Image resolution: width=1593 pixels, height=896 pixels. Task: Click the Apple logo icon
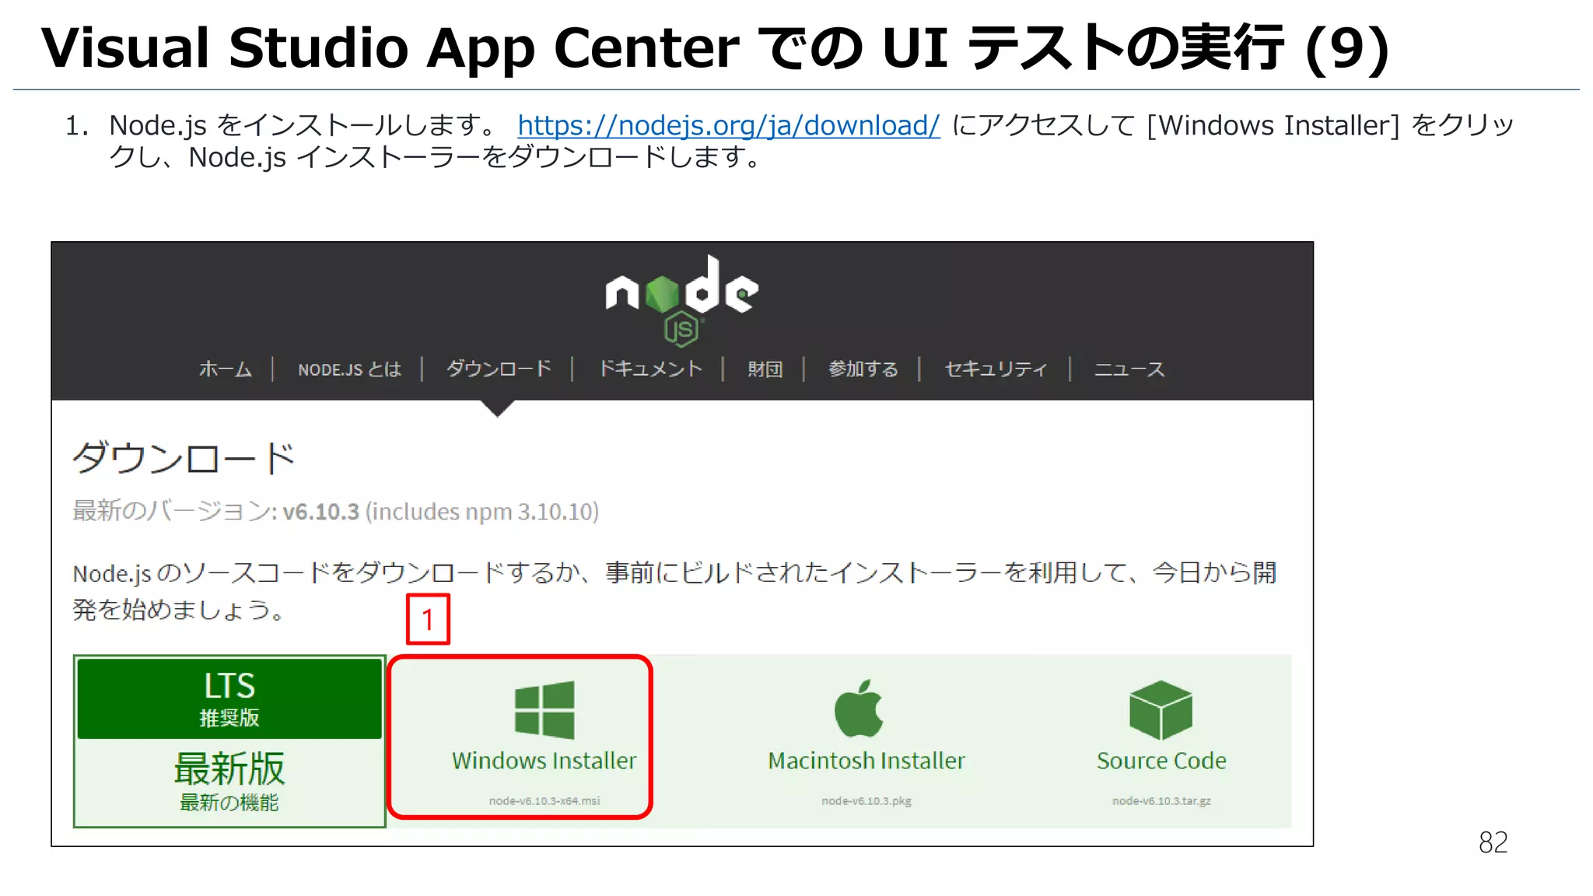859,709
